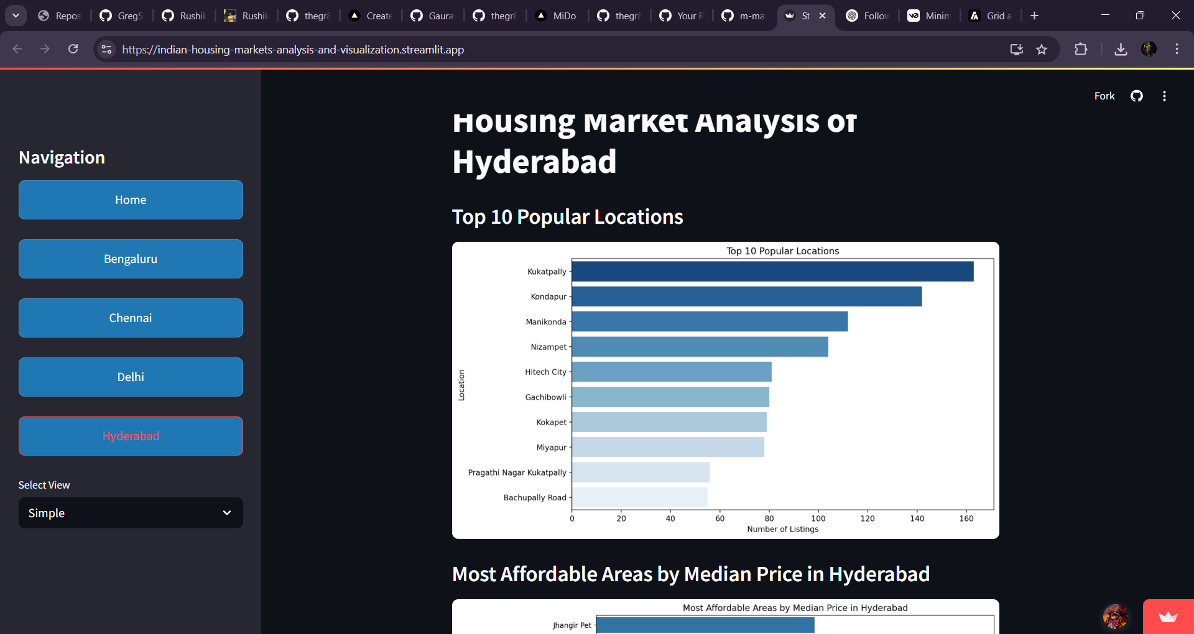Click the install app icon in address bar

point(1017,49)
